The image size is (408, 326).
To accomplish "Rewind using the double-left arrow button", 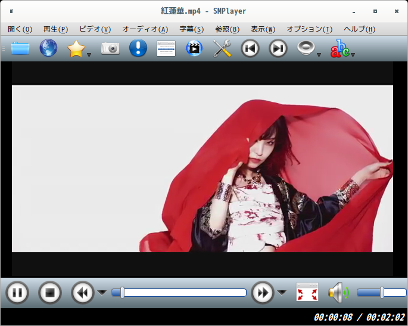I will pyautogui.click(x=83, y=293).
